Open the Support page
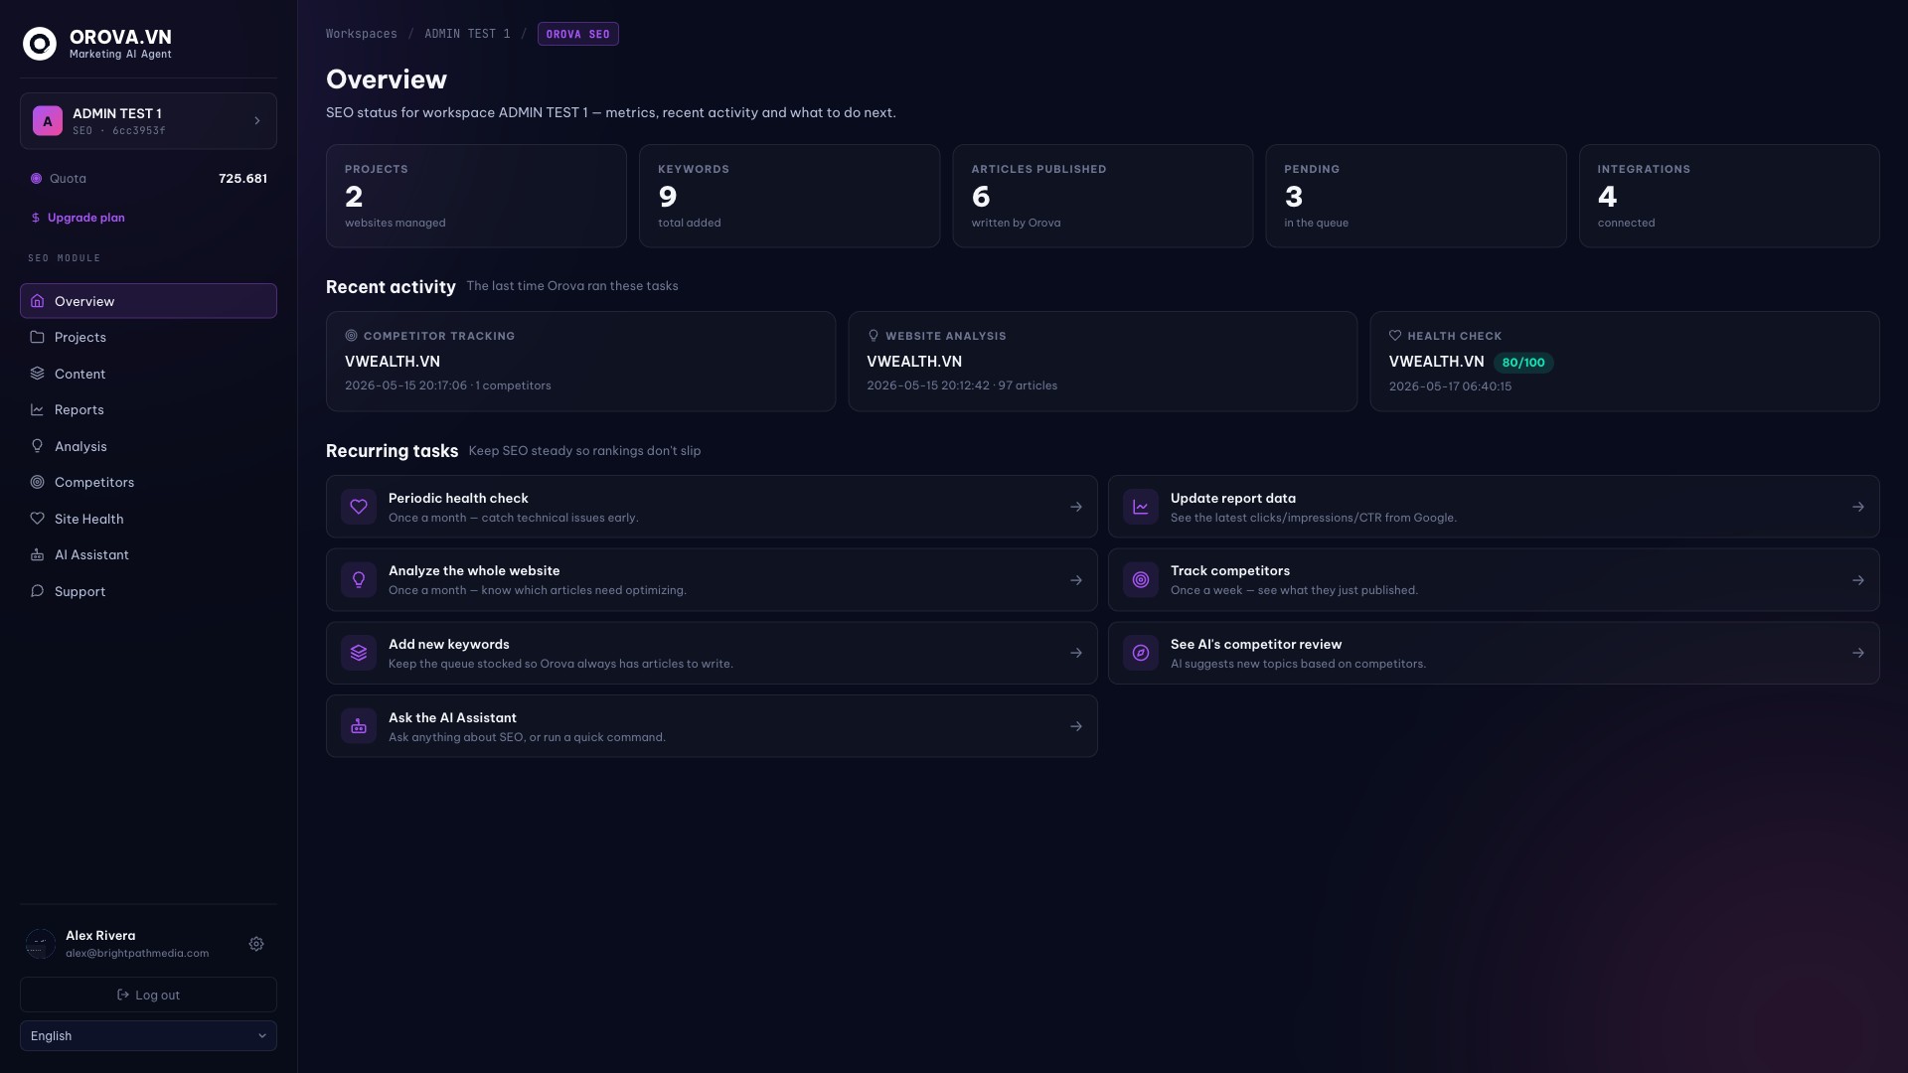 (148, 591)
